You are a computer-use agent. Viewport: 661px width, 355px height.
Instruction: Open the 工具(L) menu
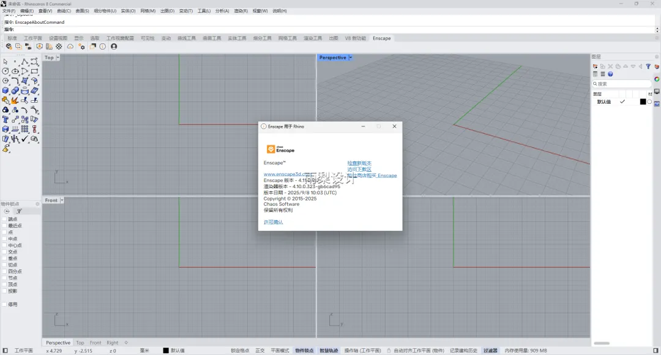[x=204, y=11]
